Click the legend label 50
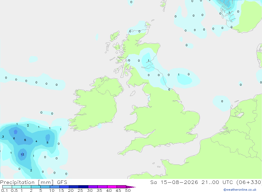 click(128, 190)
